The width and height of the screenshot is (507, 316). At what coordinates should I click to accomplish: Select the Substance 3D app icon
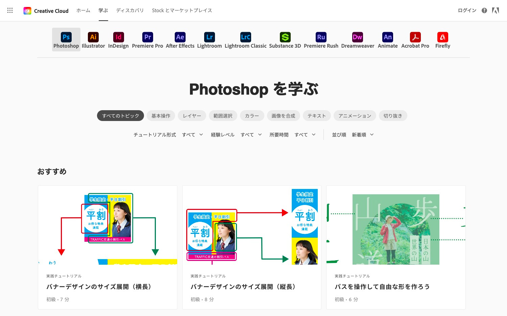pyautogui.click(x=285, y=37)
